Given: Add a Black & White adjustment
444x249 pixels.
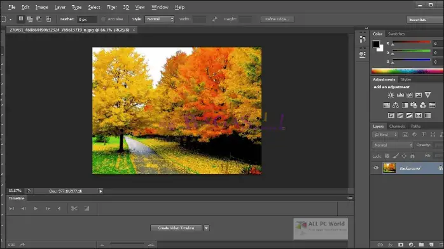Looking at the screenshot, I should coord(405,105).
